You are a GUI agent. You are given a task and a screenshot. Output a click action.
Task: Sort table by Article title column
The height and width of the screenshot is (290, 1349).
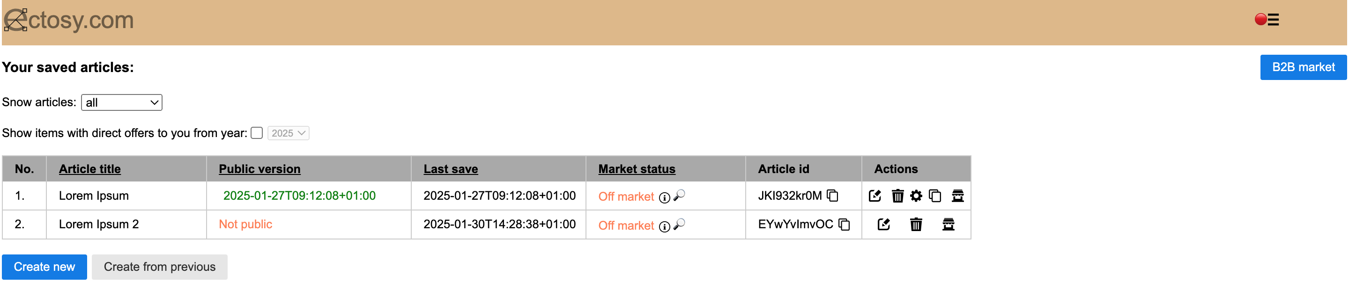pos(89,169)
